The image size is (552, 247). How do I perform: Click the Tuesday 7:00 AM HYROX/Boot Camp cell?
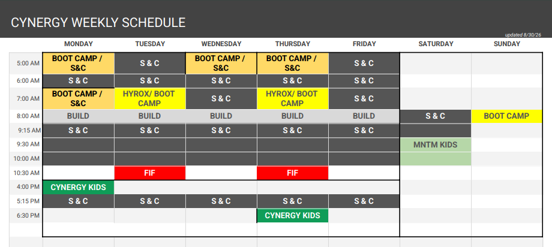(x=150, y=98)
